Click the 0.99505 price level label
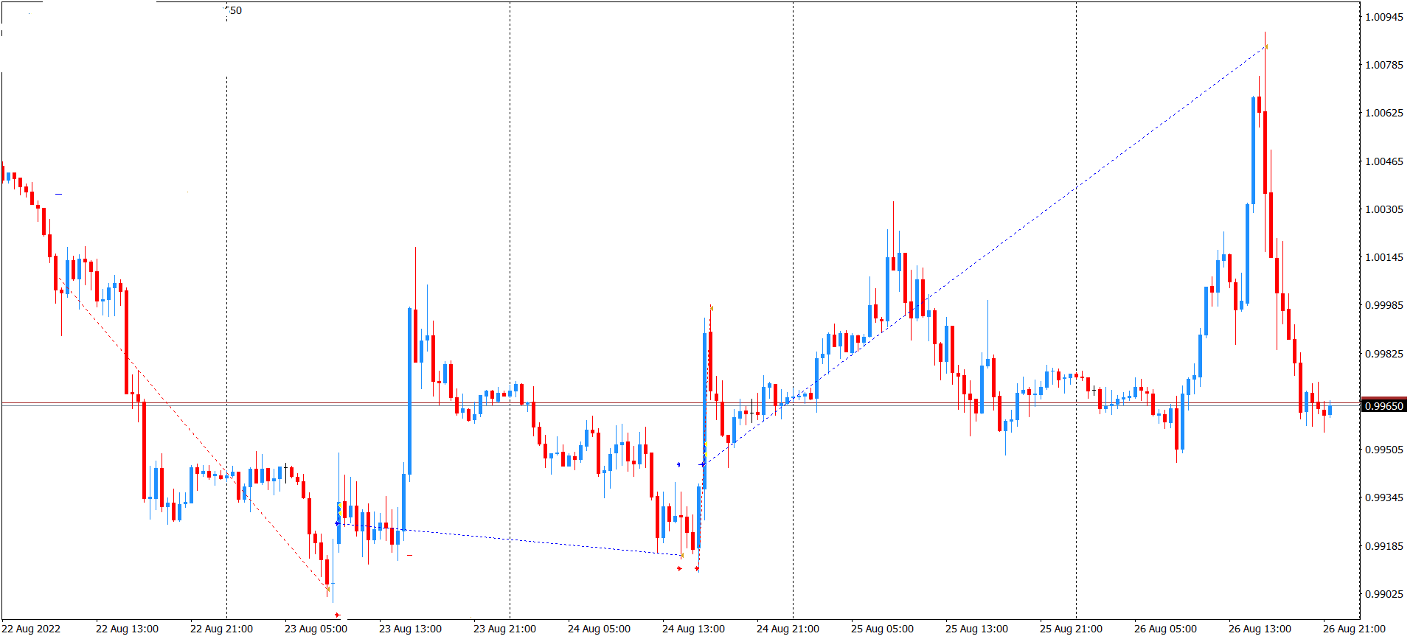1413x639 pixels. tap(1384, 450)
